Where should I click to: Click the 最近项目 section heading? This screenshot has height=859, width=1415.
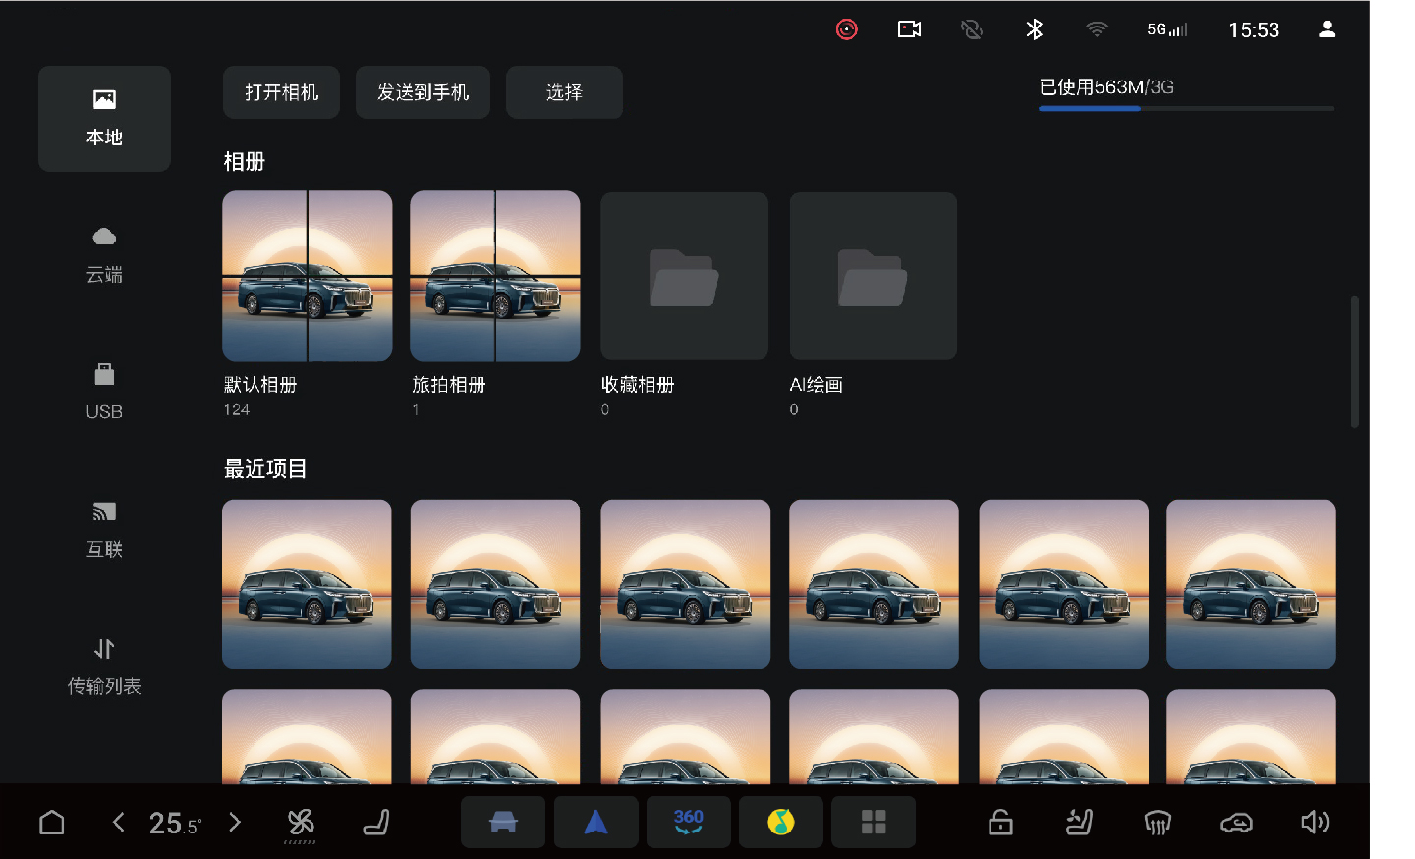point(265,469)
